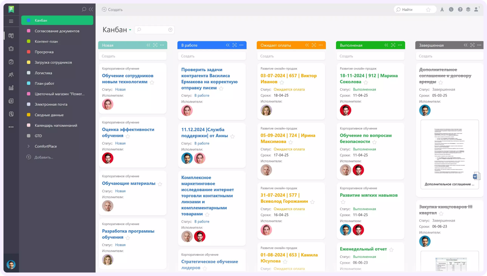Click the hamburger menu icon in left rail
This screenshot has width=487, height=276.
tap(11, 21)
